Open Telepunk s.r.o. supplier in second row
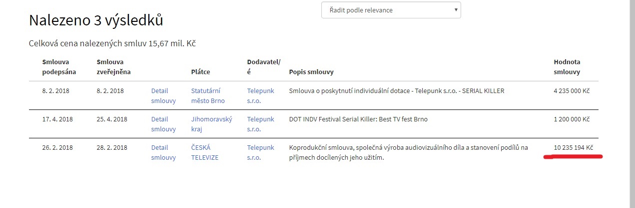635x208 pixels. tap(261, 124)
